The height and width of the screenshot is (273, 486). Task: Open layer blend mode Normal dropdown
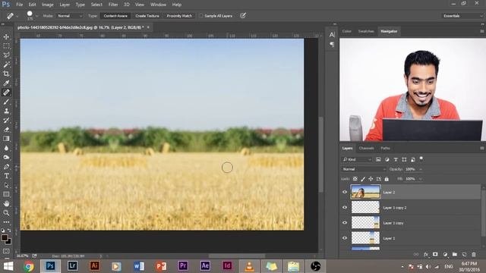[364, 169]
